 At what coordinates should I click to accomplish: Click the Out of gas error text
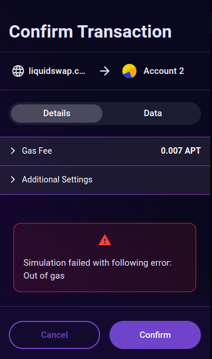point(44,276)
